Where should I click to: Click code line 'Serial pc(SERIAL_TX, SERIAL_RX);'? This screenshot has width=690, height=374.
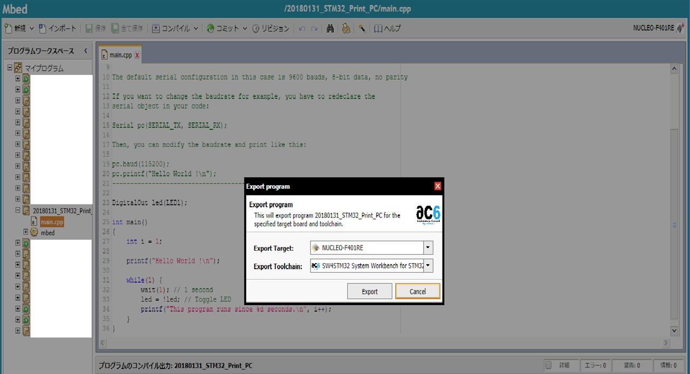tap(170, 125)
